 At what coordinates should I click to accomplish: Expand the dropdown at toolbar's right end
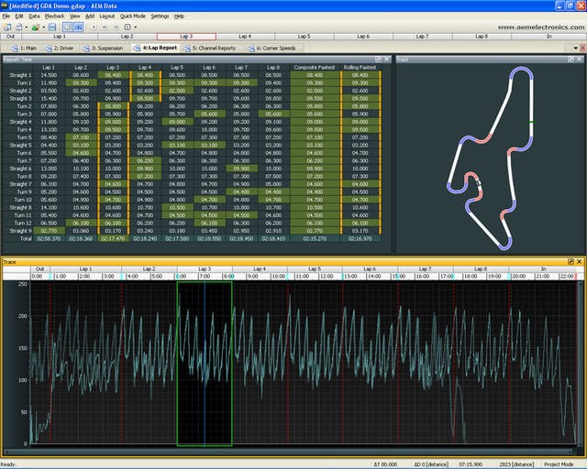(x=135, y=27)
